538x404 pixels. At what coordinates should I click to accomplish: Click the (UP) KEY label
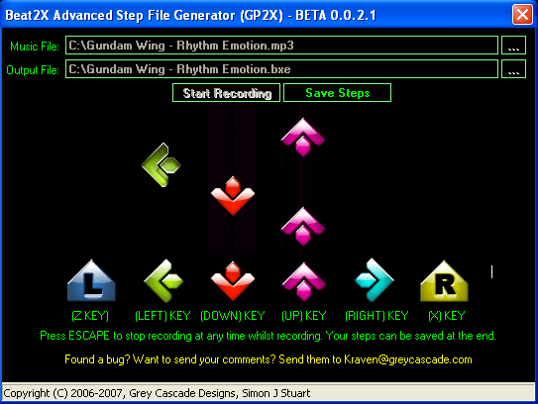pyautogui.click(x=304, y=316)
